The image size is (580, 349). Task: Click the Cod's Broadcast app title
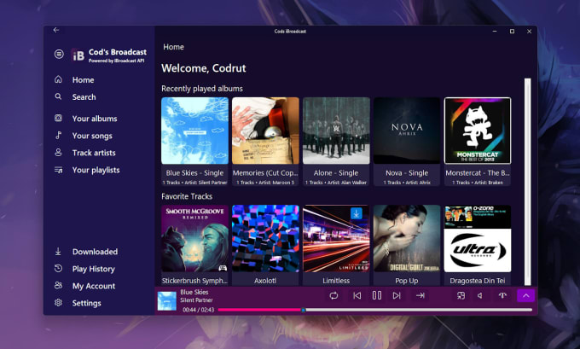click(x=118, y=52)
